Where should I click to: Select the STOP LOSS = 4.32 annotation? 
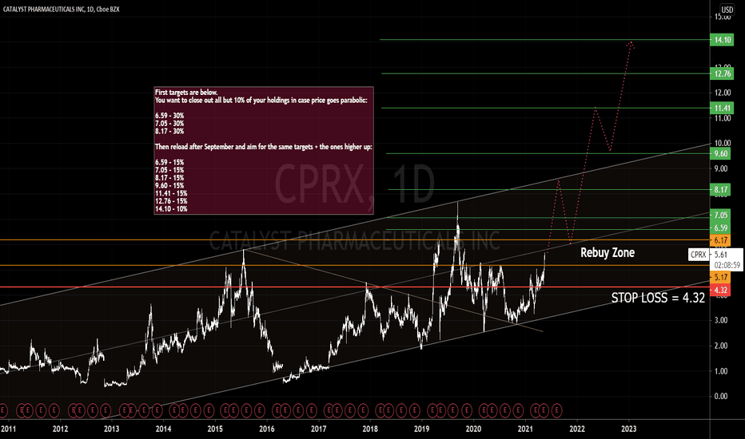pyautogui.click(x=658, y=298)
